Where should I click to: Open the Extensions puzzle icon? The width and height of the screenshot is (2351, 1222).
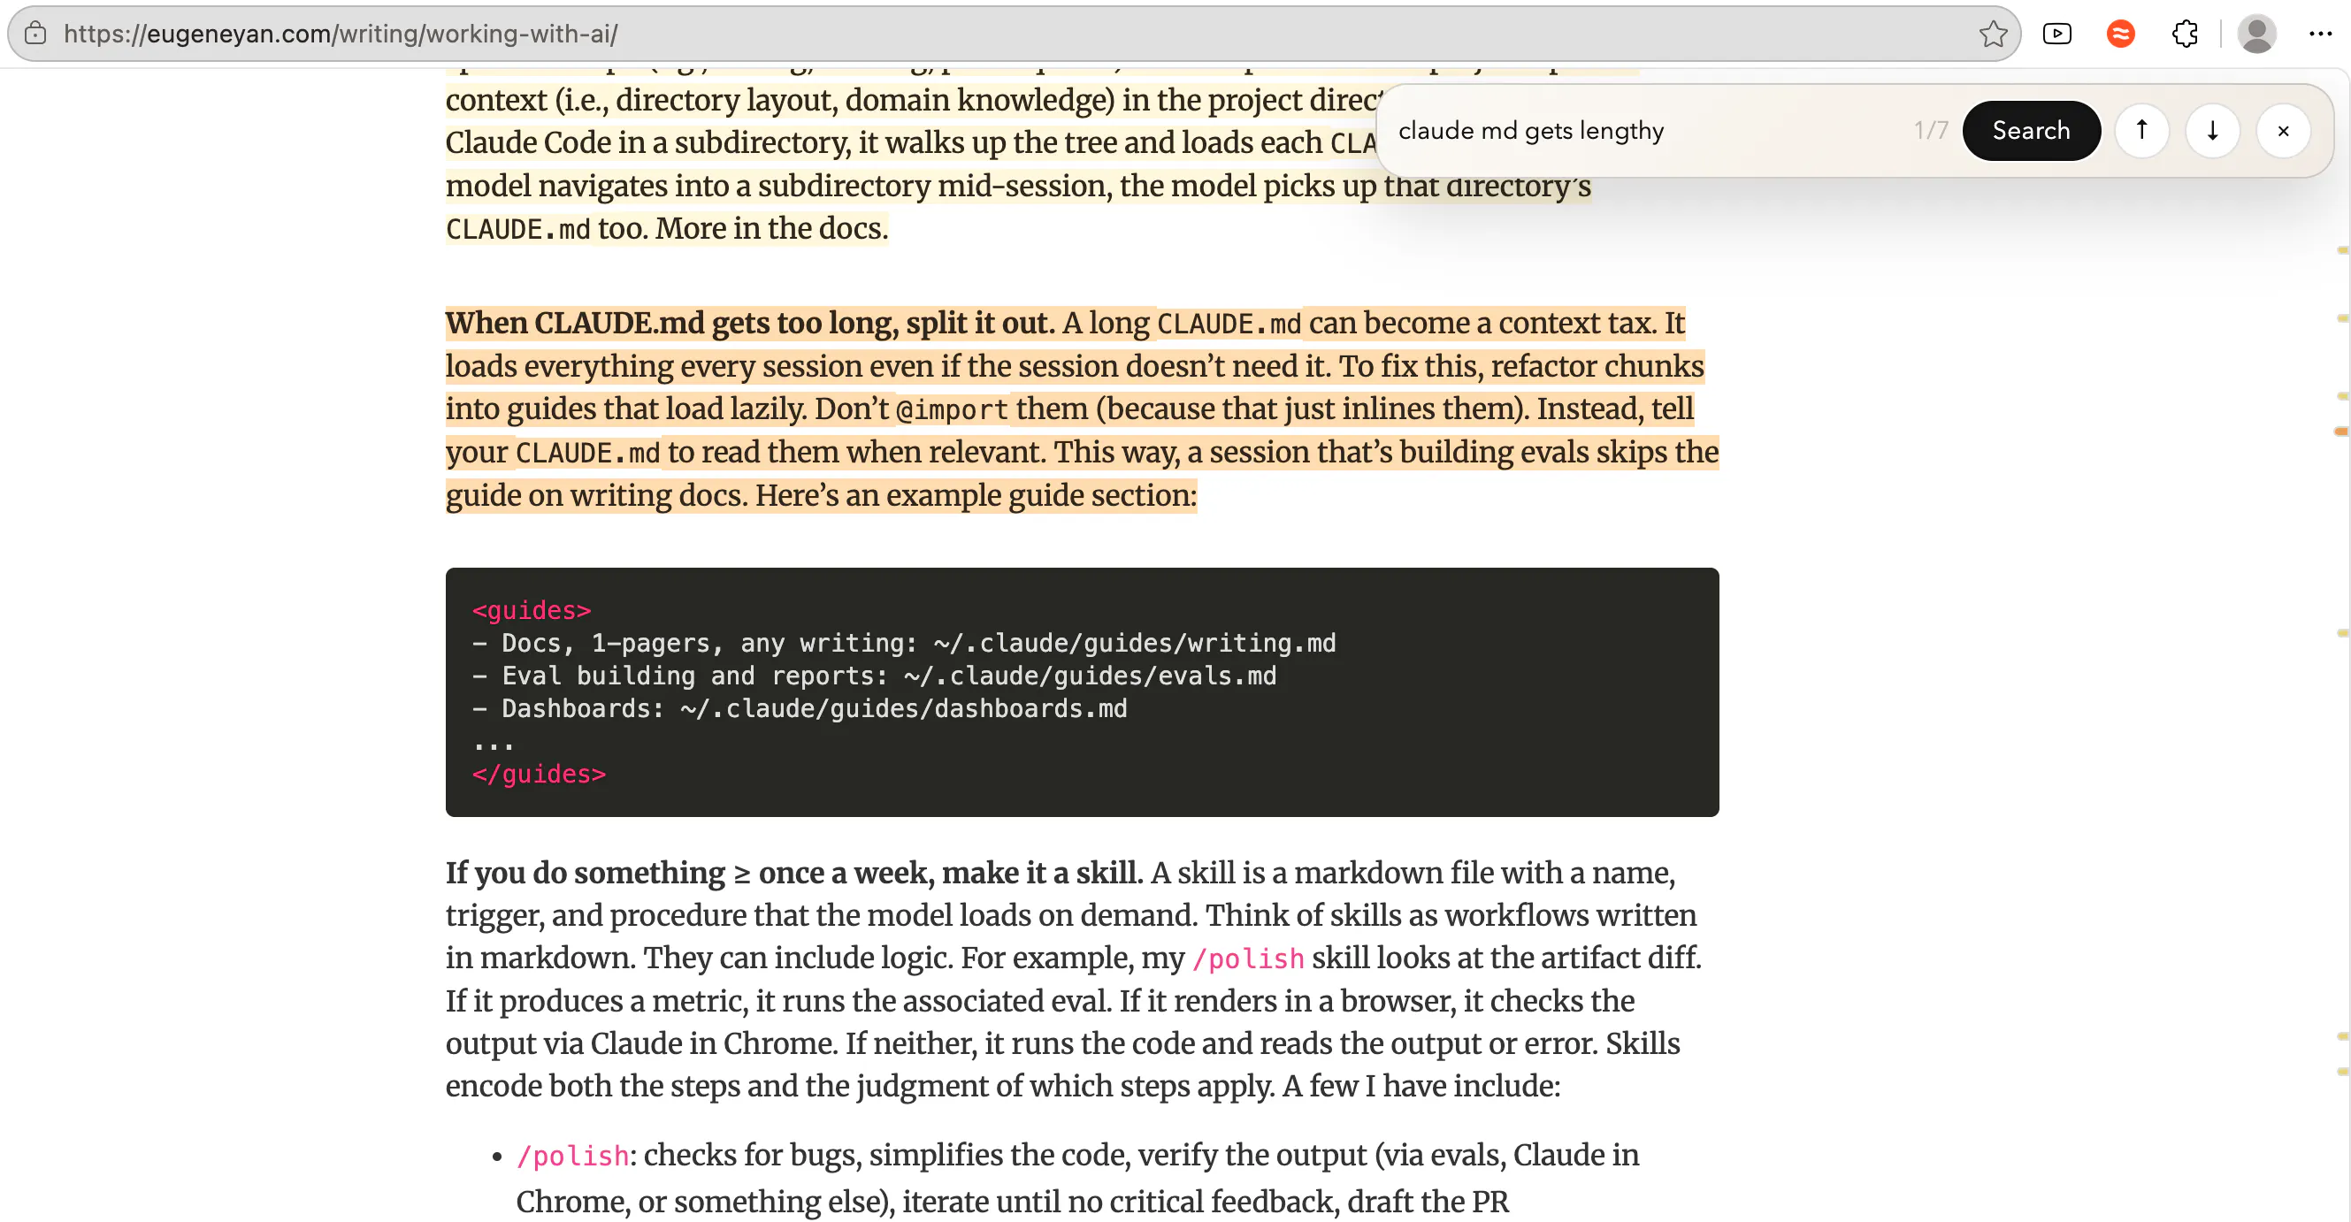(x=2185, y=34)
